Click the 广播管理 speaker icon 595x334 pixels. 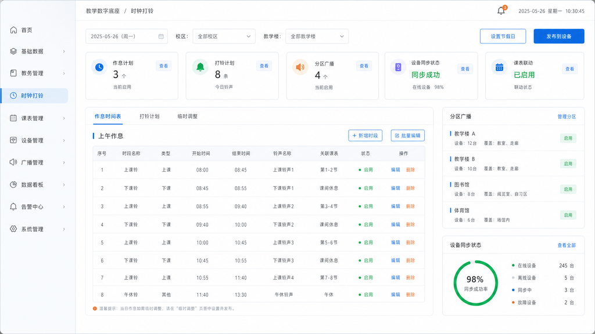tap(13, 162)
